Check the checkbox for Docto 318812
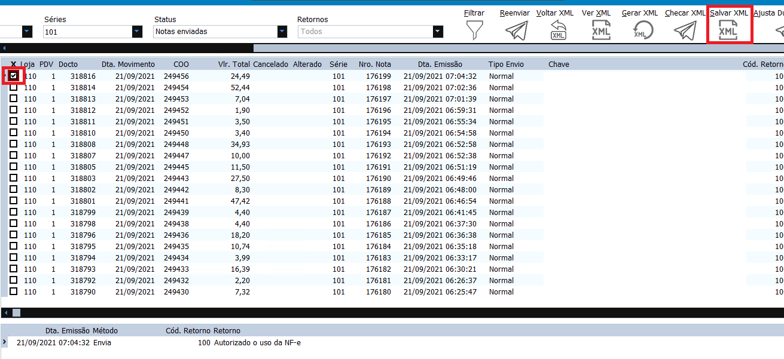 pyautogui.click(x=13, y=110)
